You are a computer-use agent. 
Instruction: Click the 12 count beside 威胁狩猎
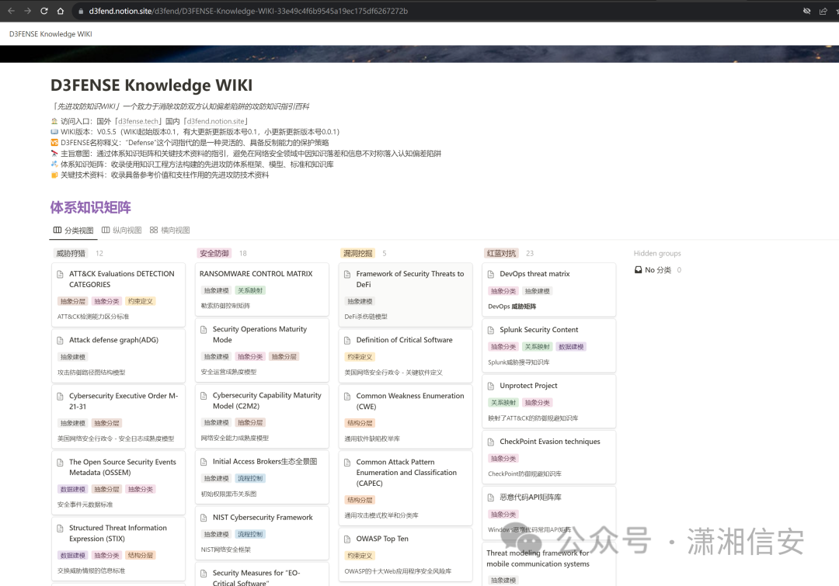pos(99,254)
